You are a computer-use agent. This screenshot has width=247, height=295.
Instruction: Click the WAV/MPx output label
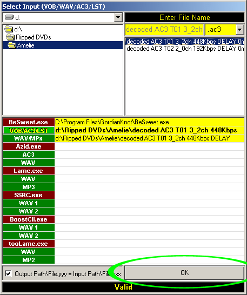[29, 138]
